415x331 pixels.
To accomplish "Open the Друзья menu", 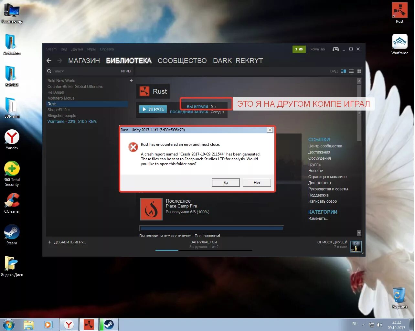I will pyautogui.click(x=77, y=49).
